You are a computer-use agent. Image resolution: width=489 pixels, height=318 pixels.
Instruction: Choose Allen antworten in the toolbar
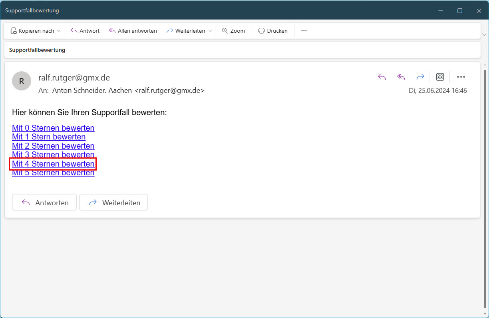133,31
